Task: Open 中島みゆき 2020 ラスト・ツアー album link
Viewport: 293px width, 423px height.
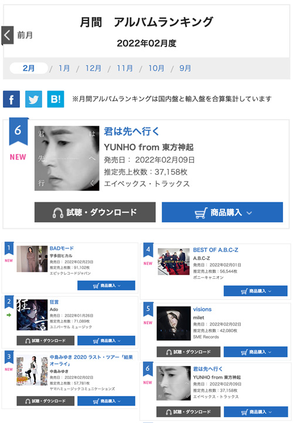Action: coord(91,360)
